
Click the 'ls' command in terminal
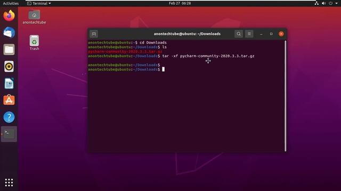click(x=165, y=47)
